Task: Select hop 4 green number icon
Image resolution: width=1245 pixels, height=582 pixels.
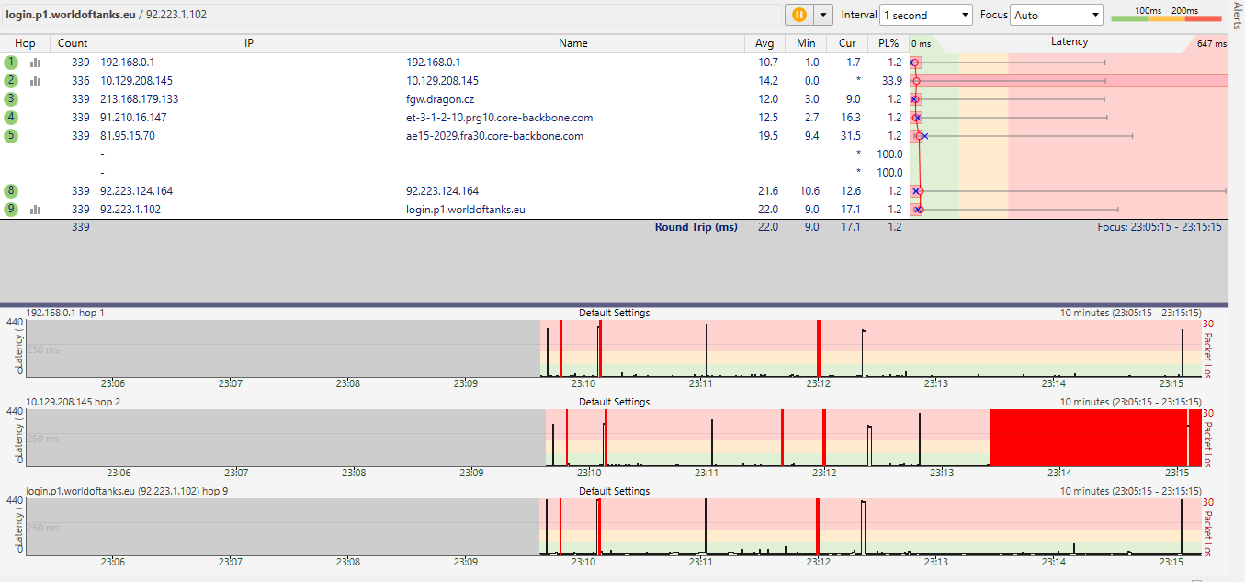Action: (11, 118)
